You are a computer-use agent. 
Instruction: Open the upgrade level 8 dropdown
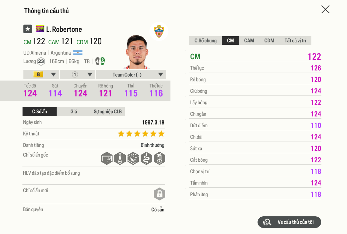point(41,74)
